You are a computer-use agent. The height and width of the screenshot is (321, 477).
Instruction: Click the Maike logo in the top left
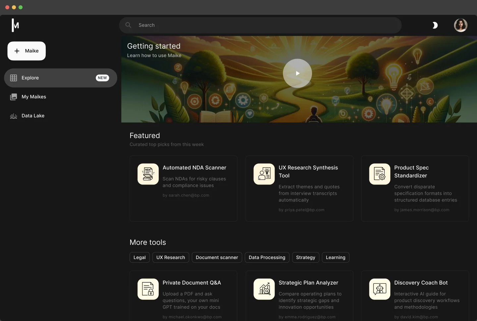pyautogui.click(x=15, y=25)
